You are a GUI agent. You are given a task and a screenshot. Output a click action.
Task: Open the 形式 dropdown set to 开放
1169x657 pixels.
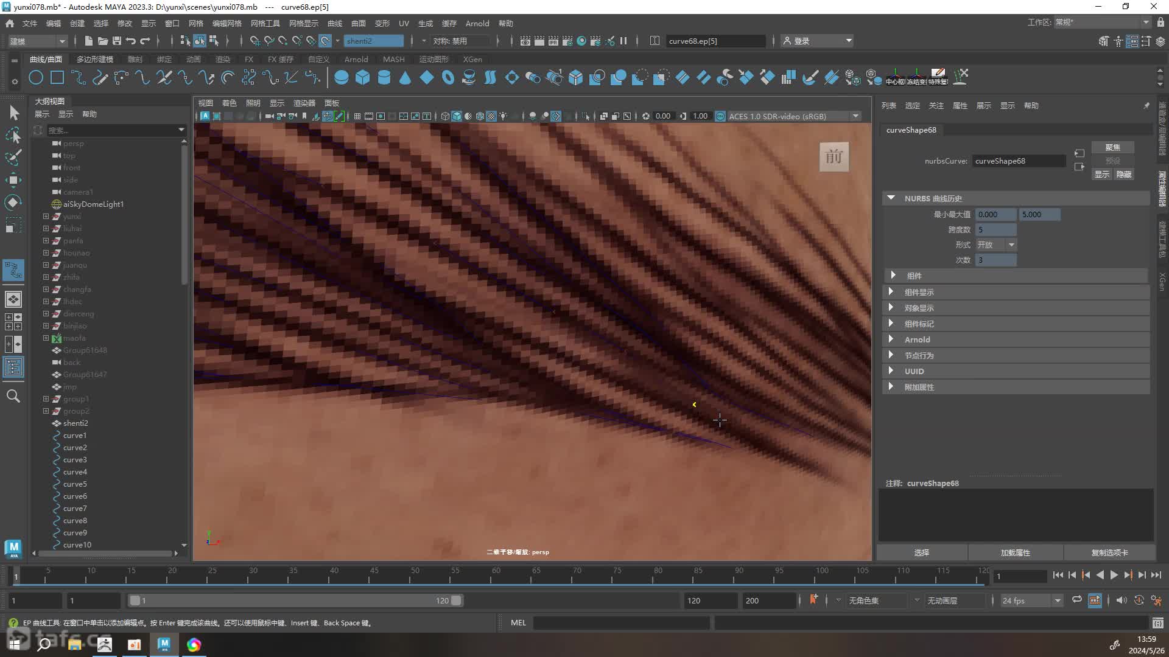pos(996,245)
